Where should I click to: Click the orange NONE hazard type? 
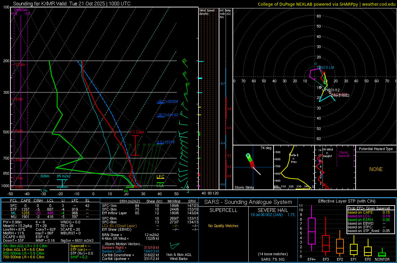point(376,169)
